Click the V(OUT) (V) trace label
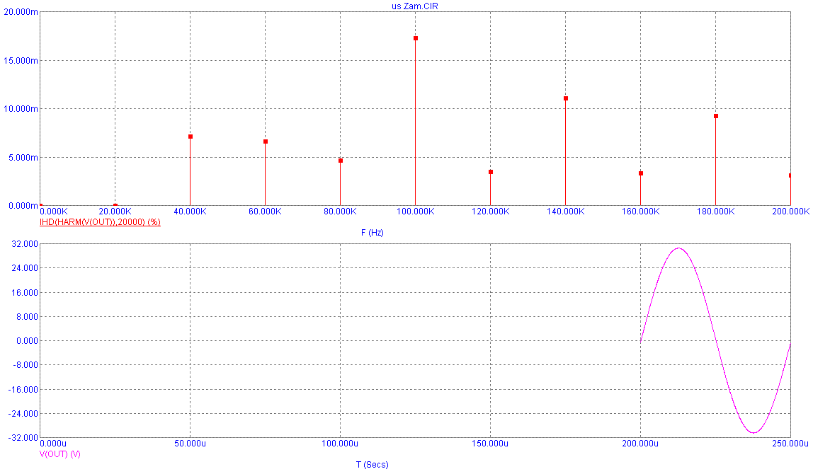Image resolution: width=813 pixels, height=474 pixels. [60, 453]
